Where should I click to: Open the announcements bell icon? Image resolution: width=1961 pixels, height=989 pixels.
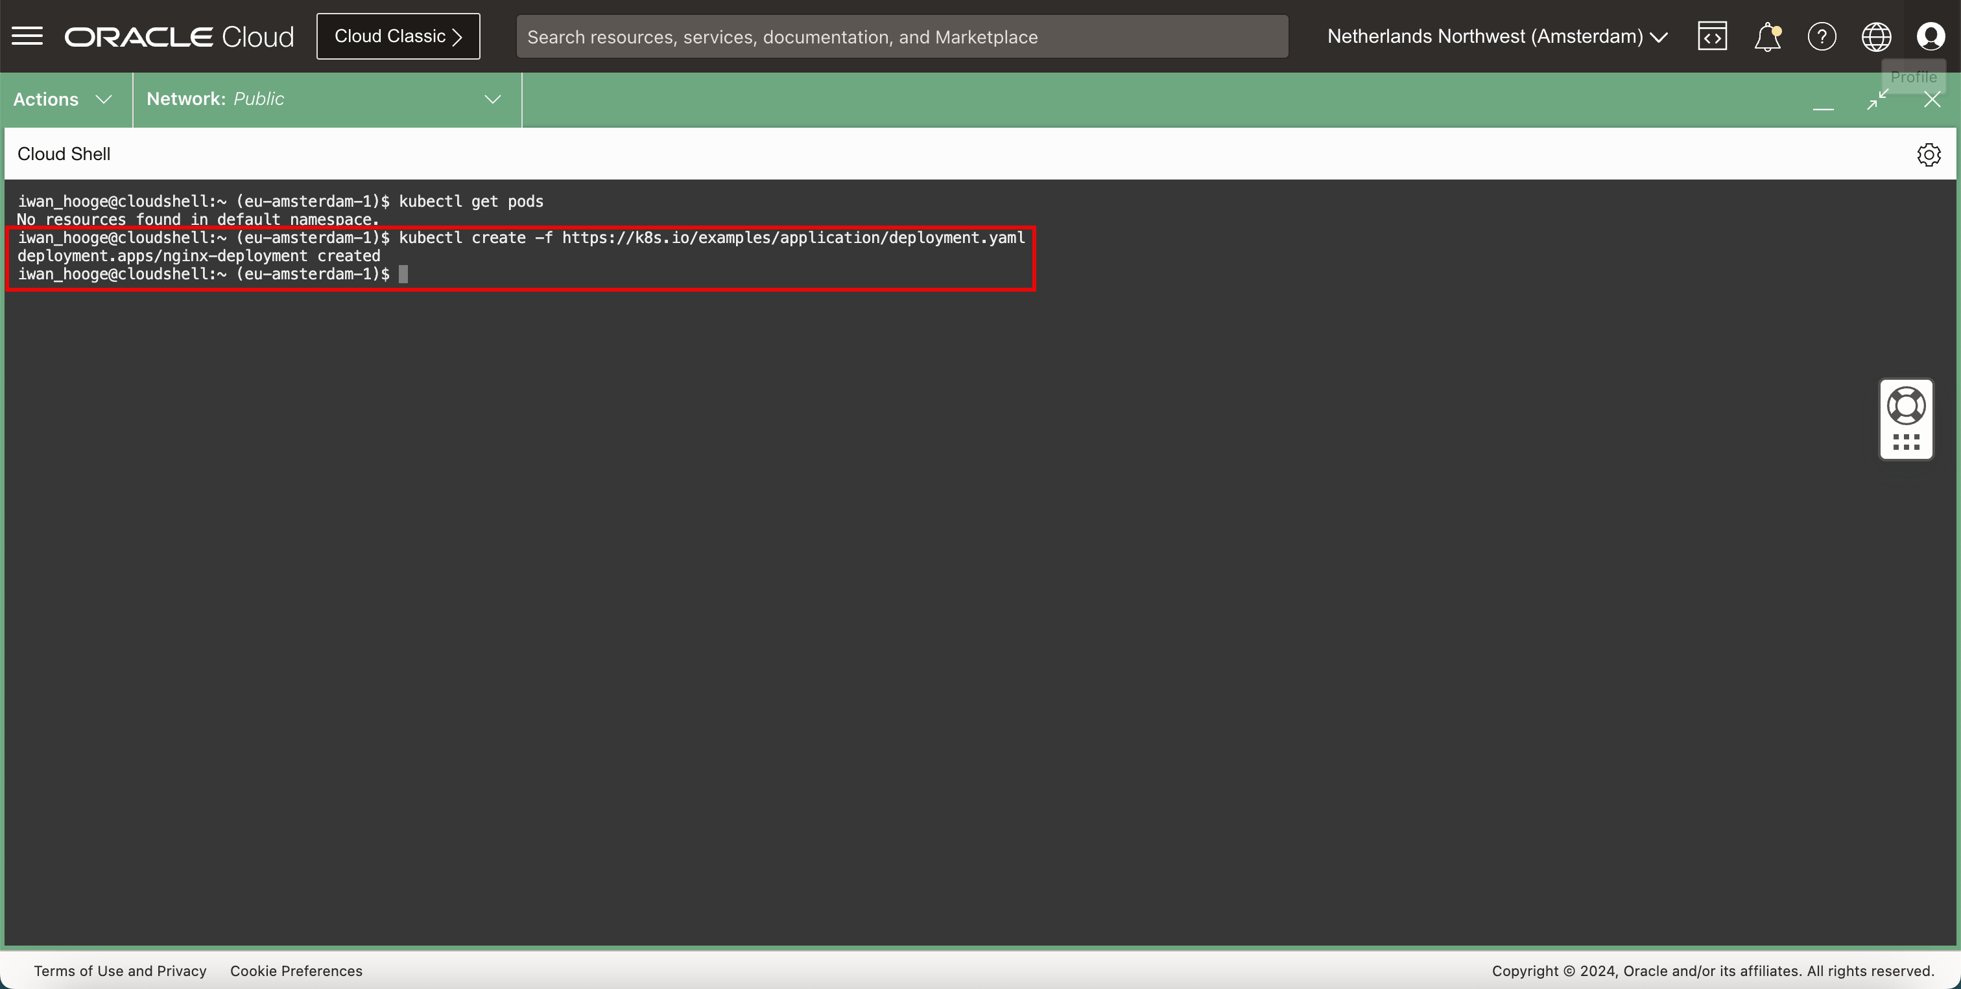click(1767, 36)
